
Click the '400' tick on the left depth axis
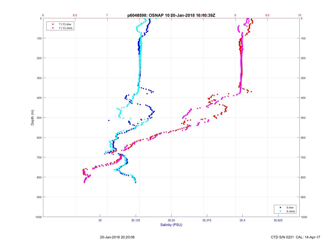(39, 98)
